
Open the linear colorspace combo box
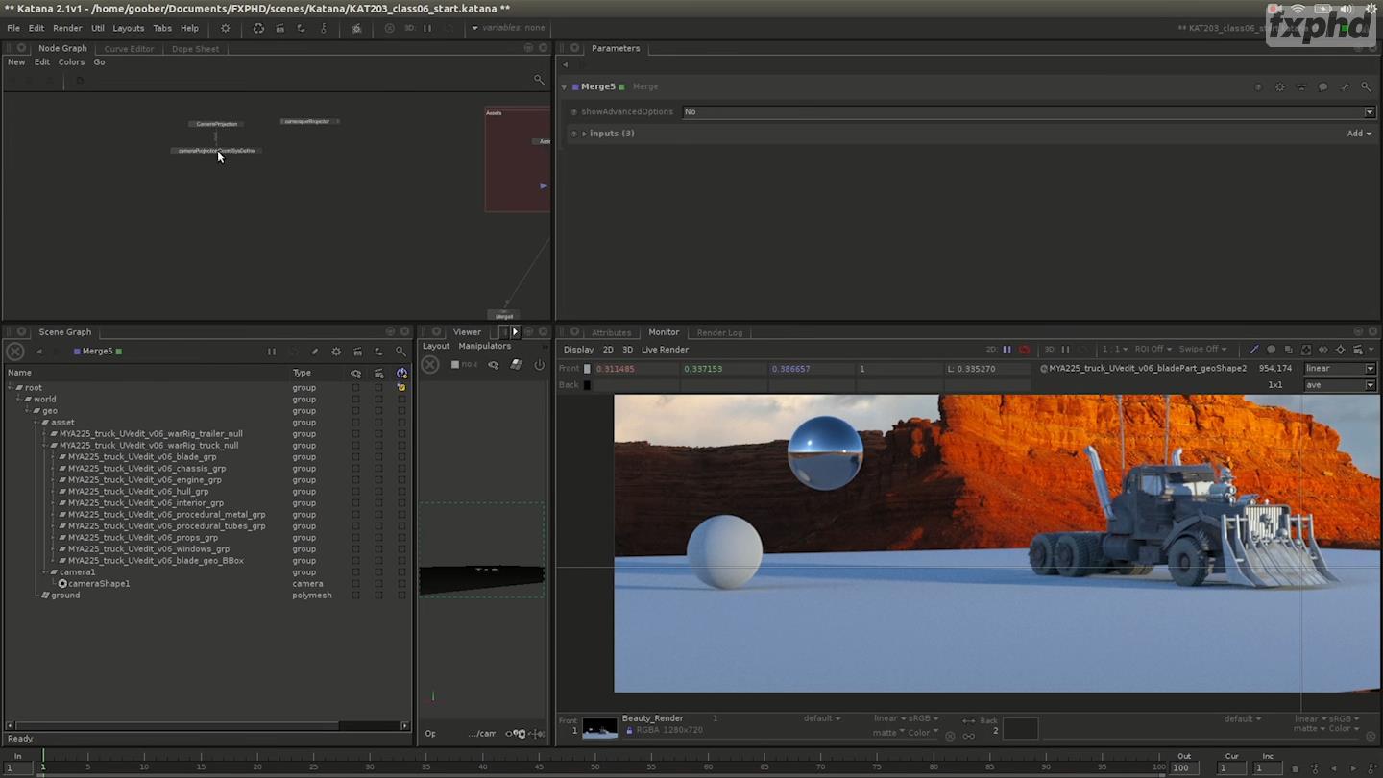(x=1340, y=369)
